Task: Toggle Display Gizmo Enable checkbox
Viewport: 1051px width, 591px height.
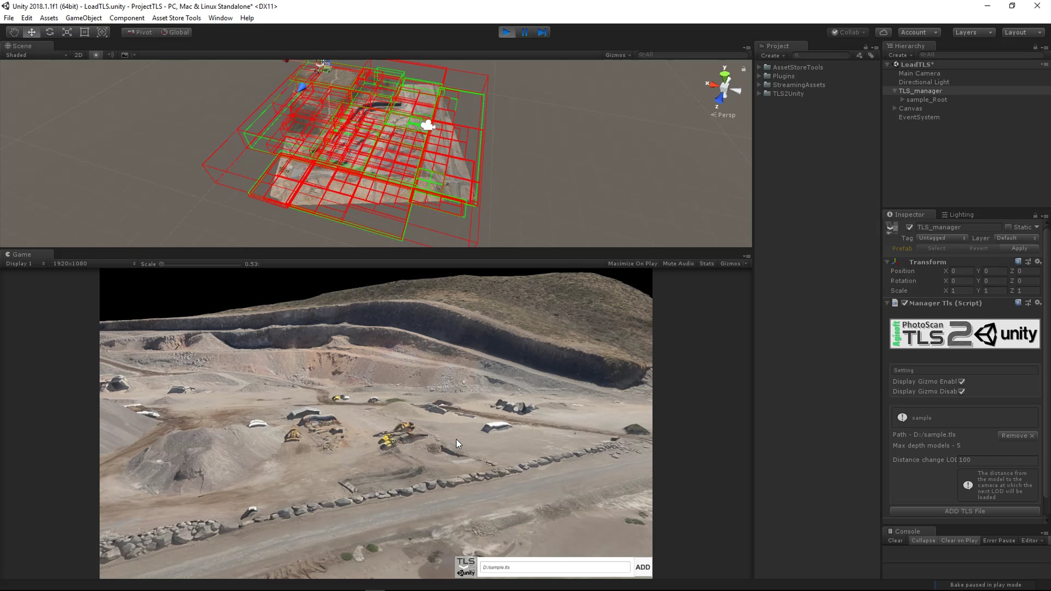Action: tap(962, 381)
